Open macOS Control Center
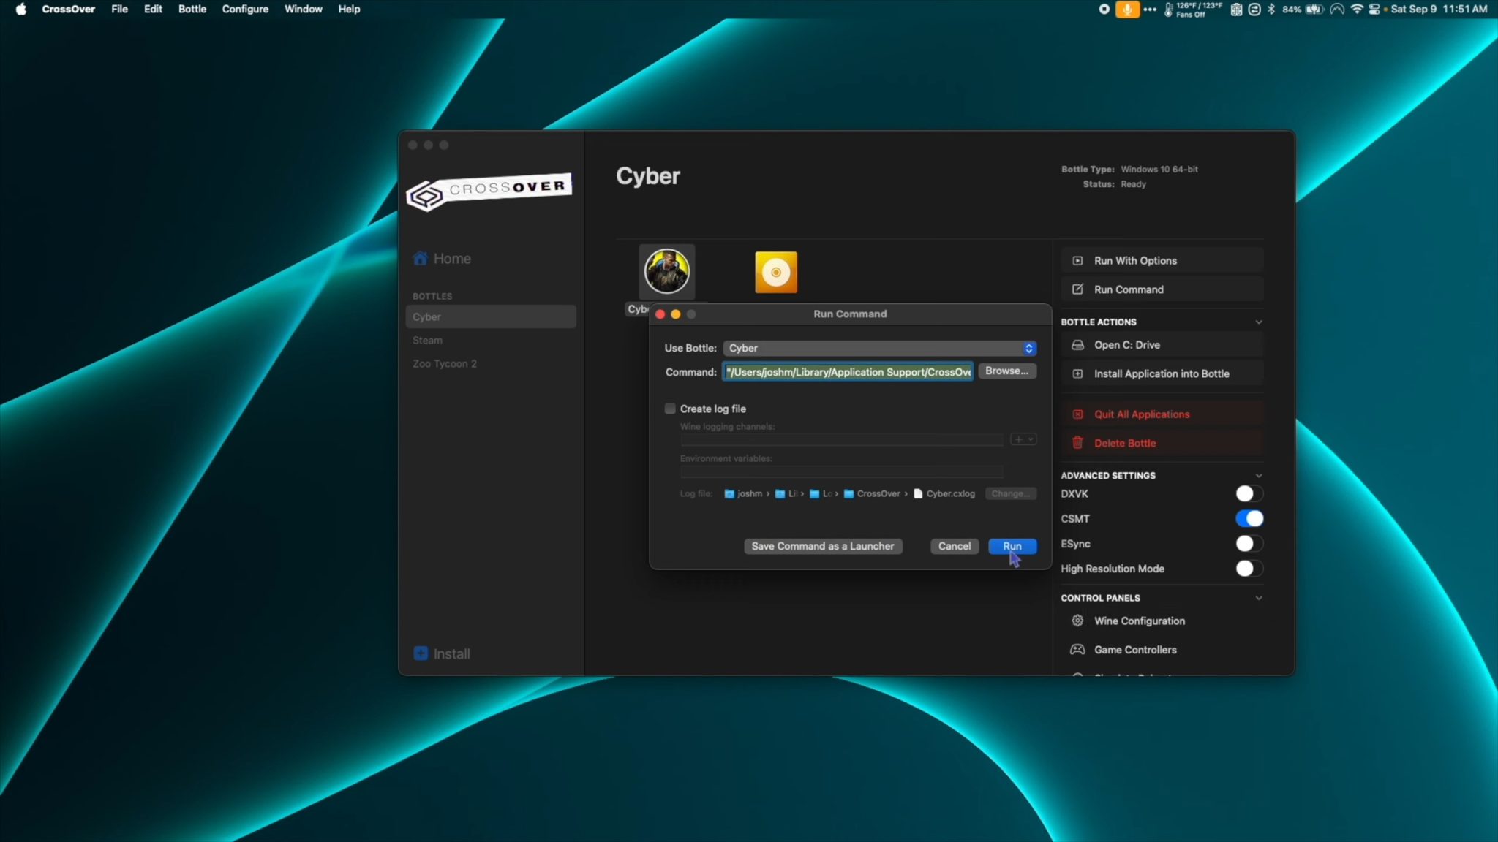The width and height of the screenshot is (1498, 842). 1374,9
